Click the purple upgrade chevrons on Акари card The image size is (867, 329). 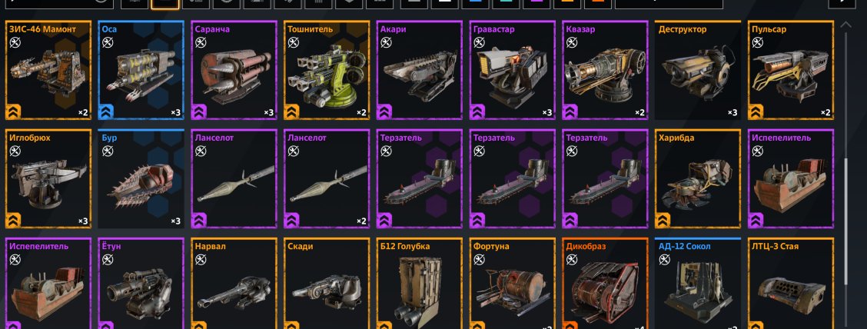(x=384, y=112)
